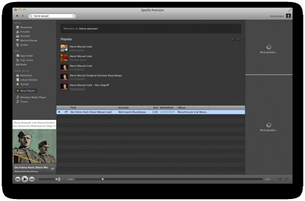Click the share icon in the track row
The image size is (305, 201).
(x=66, y=112)
